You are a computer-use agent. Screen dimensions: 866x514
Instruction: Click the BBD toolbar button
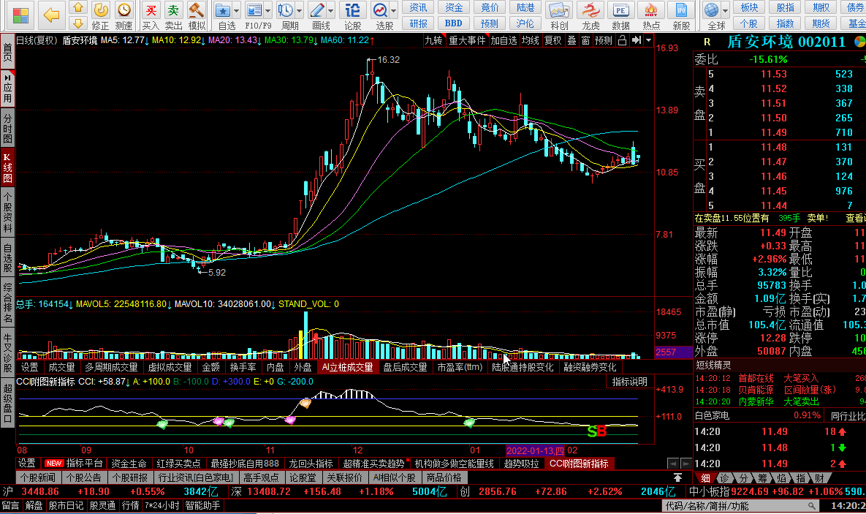pos(453,23)
